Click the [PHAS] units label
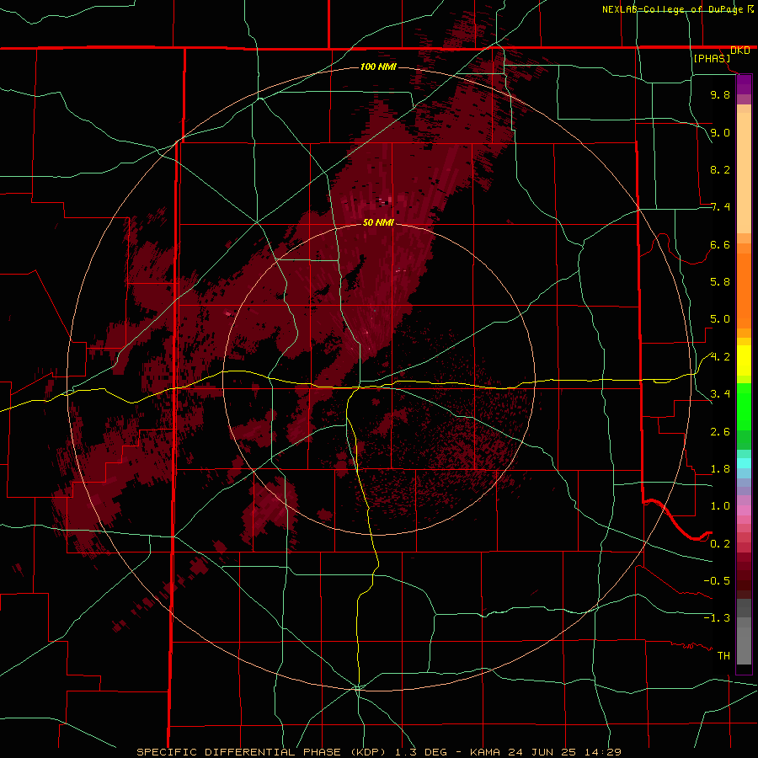The height and width of the screenshot is (758, 758). click(x=712, y=58)
